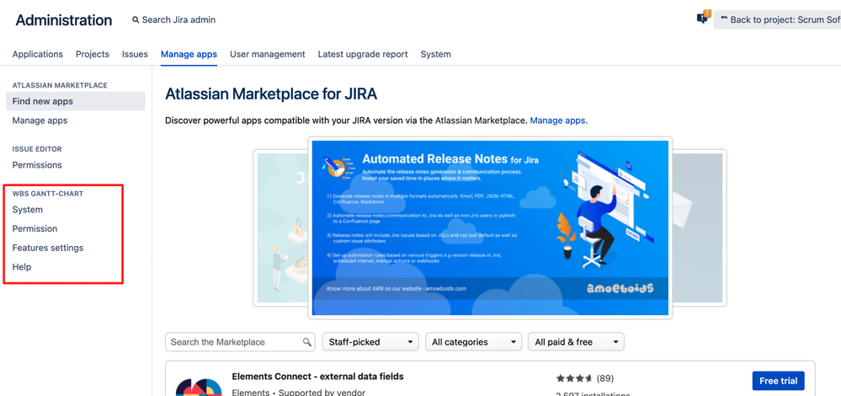Expand the Staff-picked sort dropdown
Viewport: 841px width, 396px height.
tap(370, 342)
